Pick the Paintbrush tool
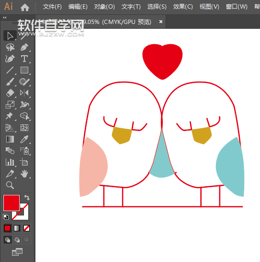This screenshot has height=262, width=260. 10,82
